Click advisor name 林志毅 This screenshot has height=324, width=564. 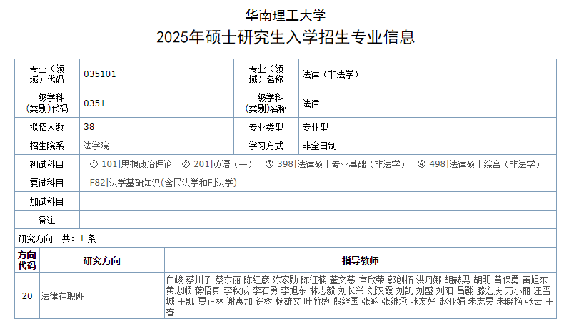pos(322,290)
